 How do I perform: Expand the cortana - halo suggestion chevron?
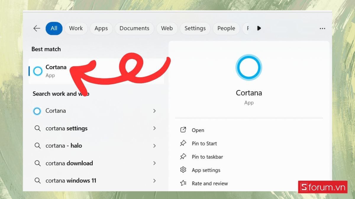[x=154, y=146]
